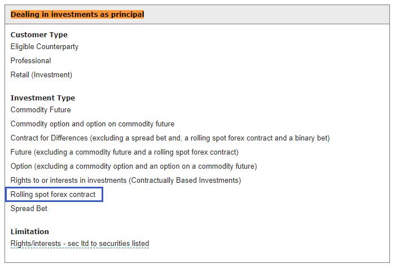Click the 'Limitation' heading
Viewport: 395px width, 268px height.
(x=30, y=232)
